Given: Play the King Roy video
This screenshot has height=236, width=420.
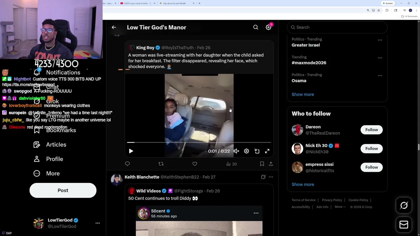Looking at the screenshot, I should coord(131,151).
